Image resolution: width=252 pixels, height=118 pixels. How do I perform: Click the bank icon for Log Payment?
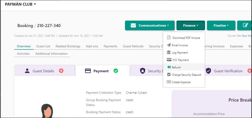(169, 53)
